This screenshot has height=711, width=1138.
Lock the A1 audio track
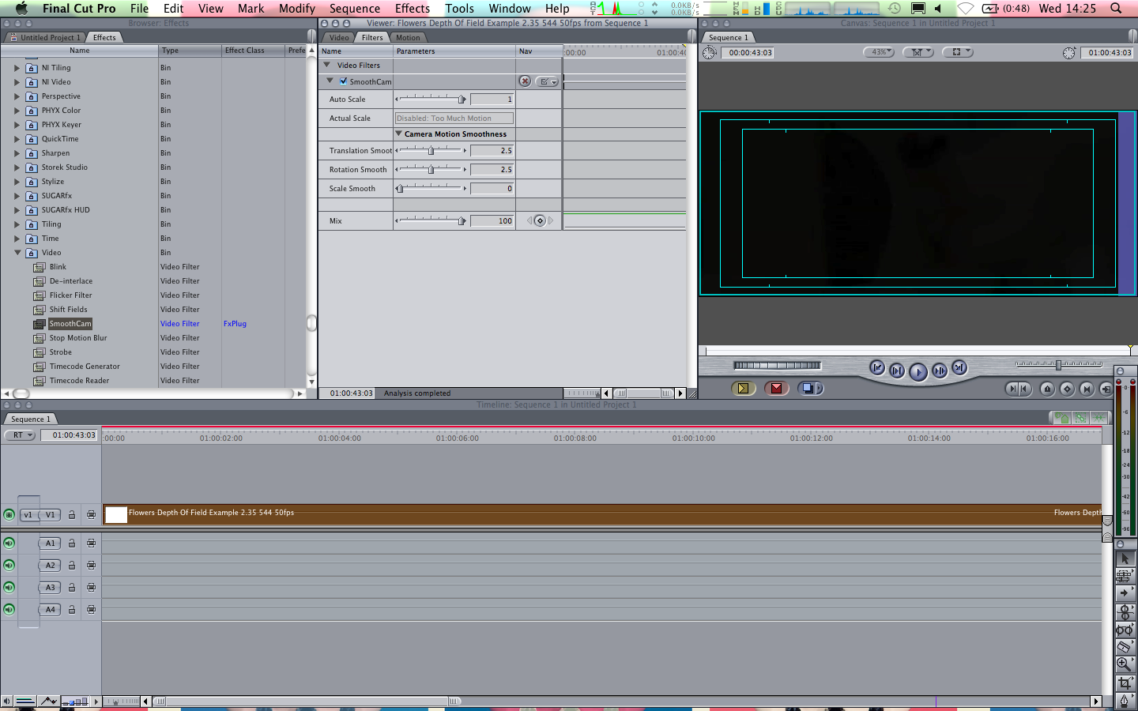pyautogui.click(x=71, y=544)
